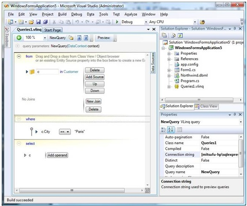Click the Alphabetical sort icon in the Properties panel

pos(171,130)
